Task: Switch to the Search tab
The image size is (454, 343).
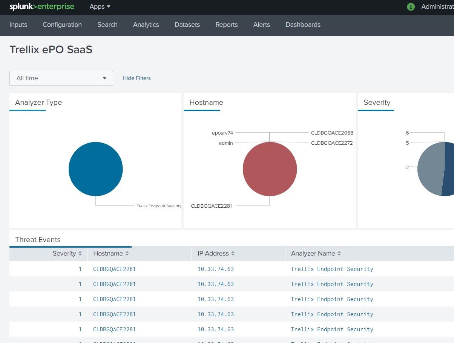Action: coord(107,25)
